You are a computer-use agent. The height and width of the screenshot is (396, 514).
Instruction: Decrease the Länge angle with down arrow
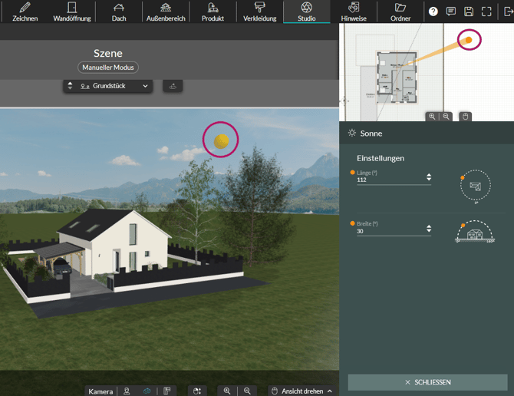point(429,180)
